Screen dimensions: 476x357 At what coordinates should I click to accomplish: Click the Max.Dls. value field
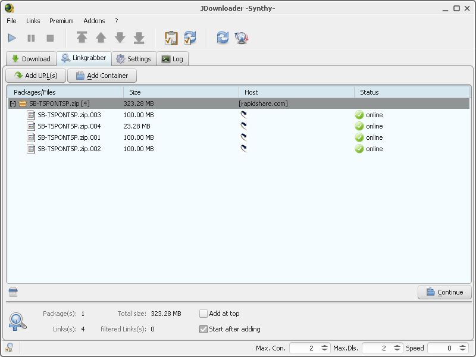tap(377, 348)
